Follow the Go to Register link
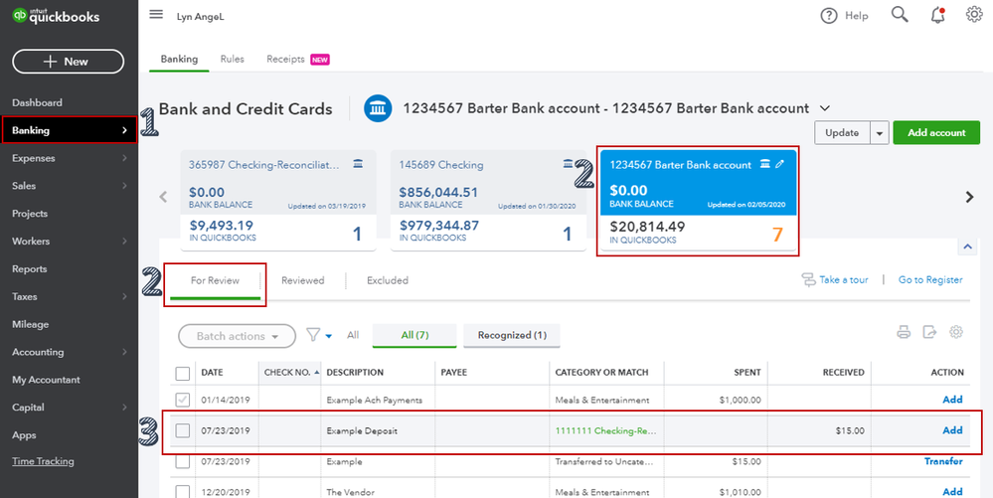 point(930,280)
